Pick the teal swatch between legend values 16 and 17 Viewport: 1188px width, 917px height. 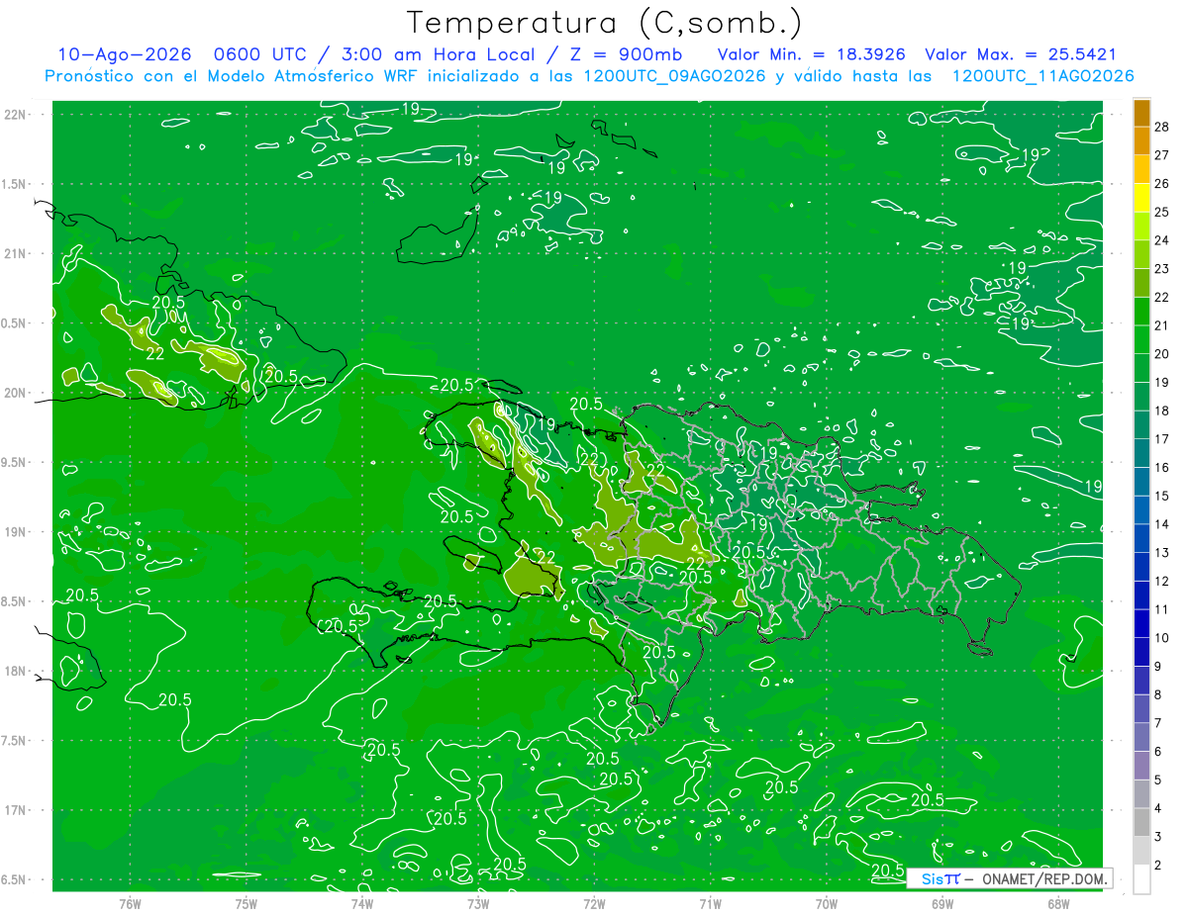(1141, 453)
